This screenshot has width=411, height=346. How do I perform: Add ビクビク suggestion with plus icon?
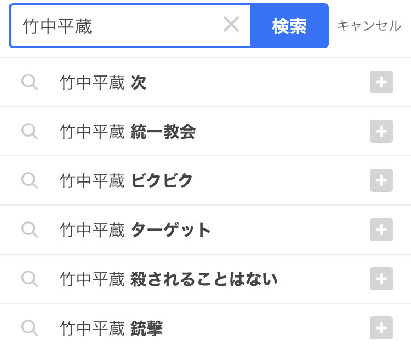click(x=381, y=180)
